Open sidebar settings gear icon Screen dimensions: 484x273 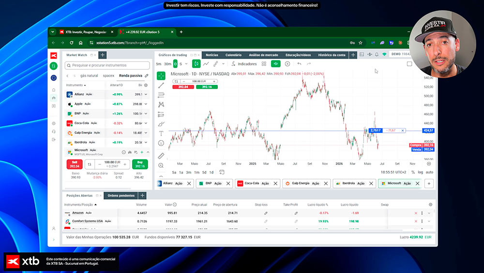(x=54, y=123)
